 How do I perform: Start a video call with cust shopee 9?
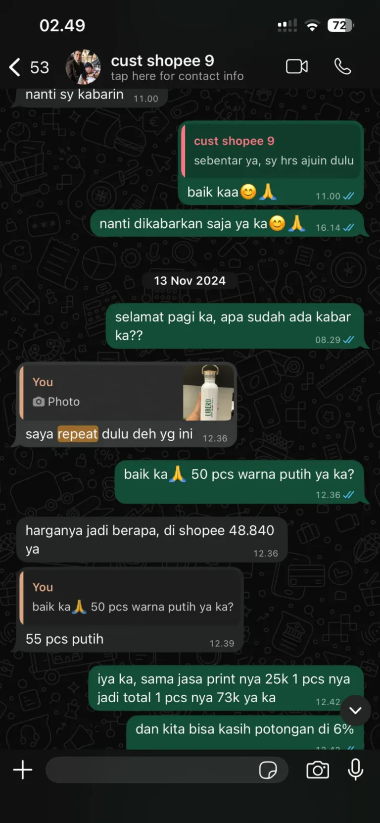coord(297,66)
